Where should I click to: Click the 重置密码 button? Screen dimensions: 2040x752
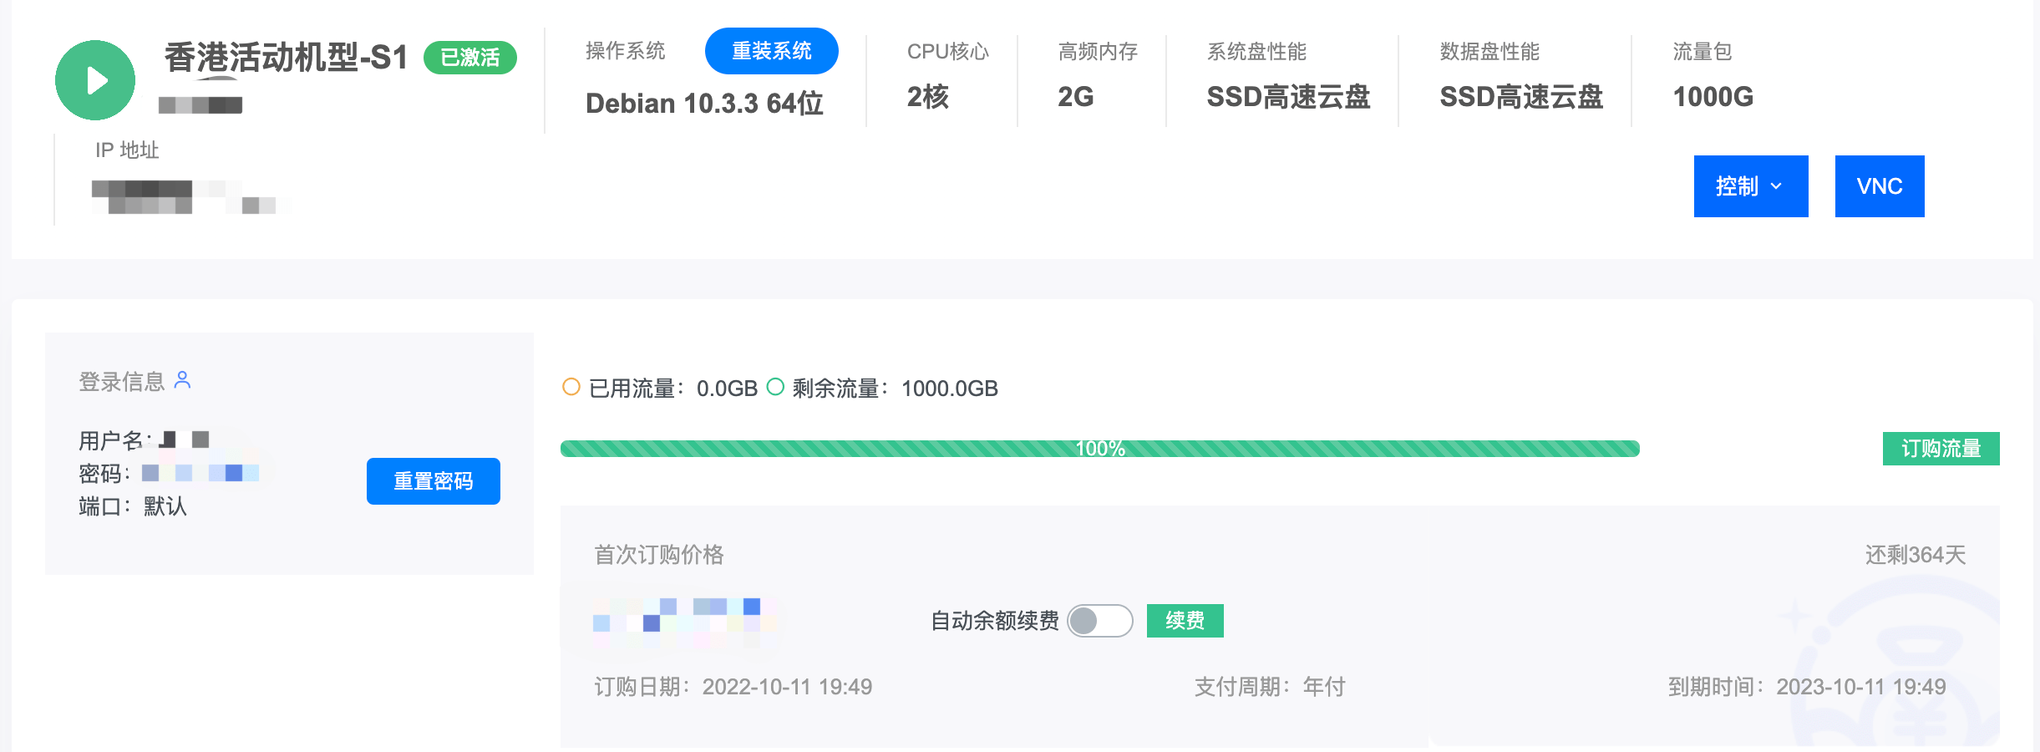click(x=433, y=480)
